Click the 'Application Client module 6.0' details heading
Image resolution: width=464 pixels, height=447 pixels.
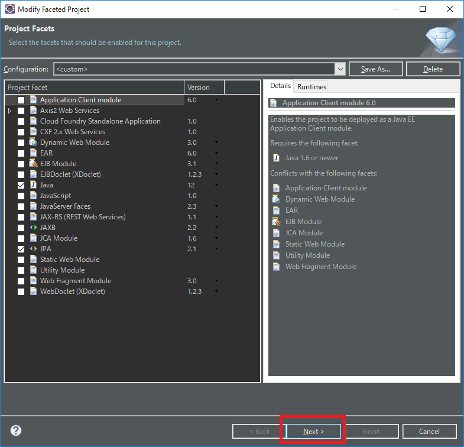point(329,103)
